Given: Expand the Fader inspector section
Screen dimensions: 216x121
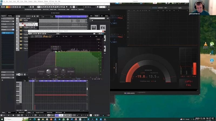Looking at the screenshot, I should pos(8,75).
